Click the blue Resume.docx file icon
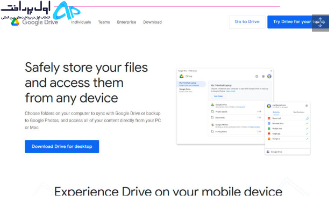Image resolution: width=335 pixels, height=202 pixels. [269, 123]
